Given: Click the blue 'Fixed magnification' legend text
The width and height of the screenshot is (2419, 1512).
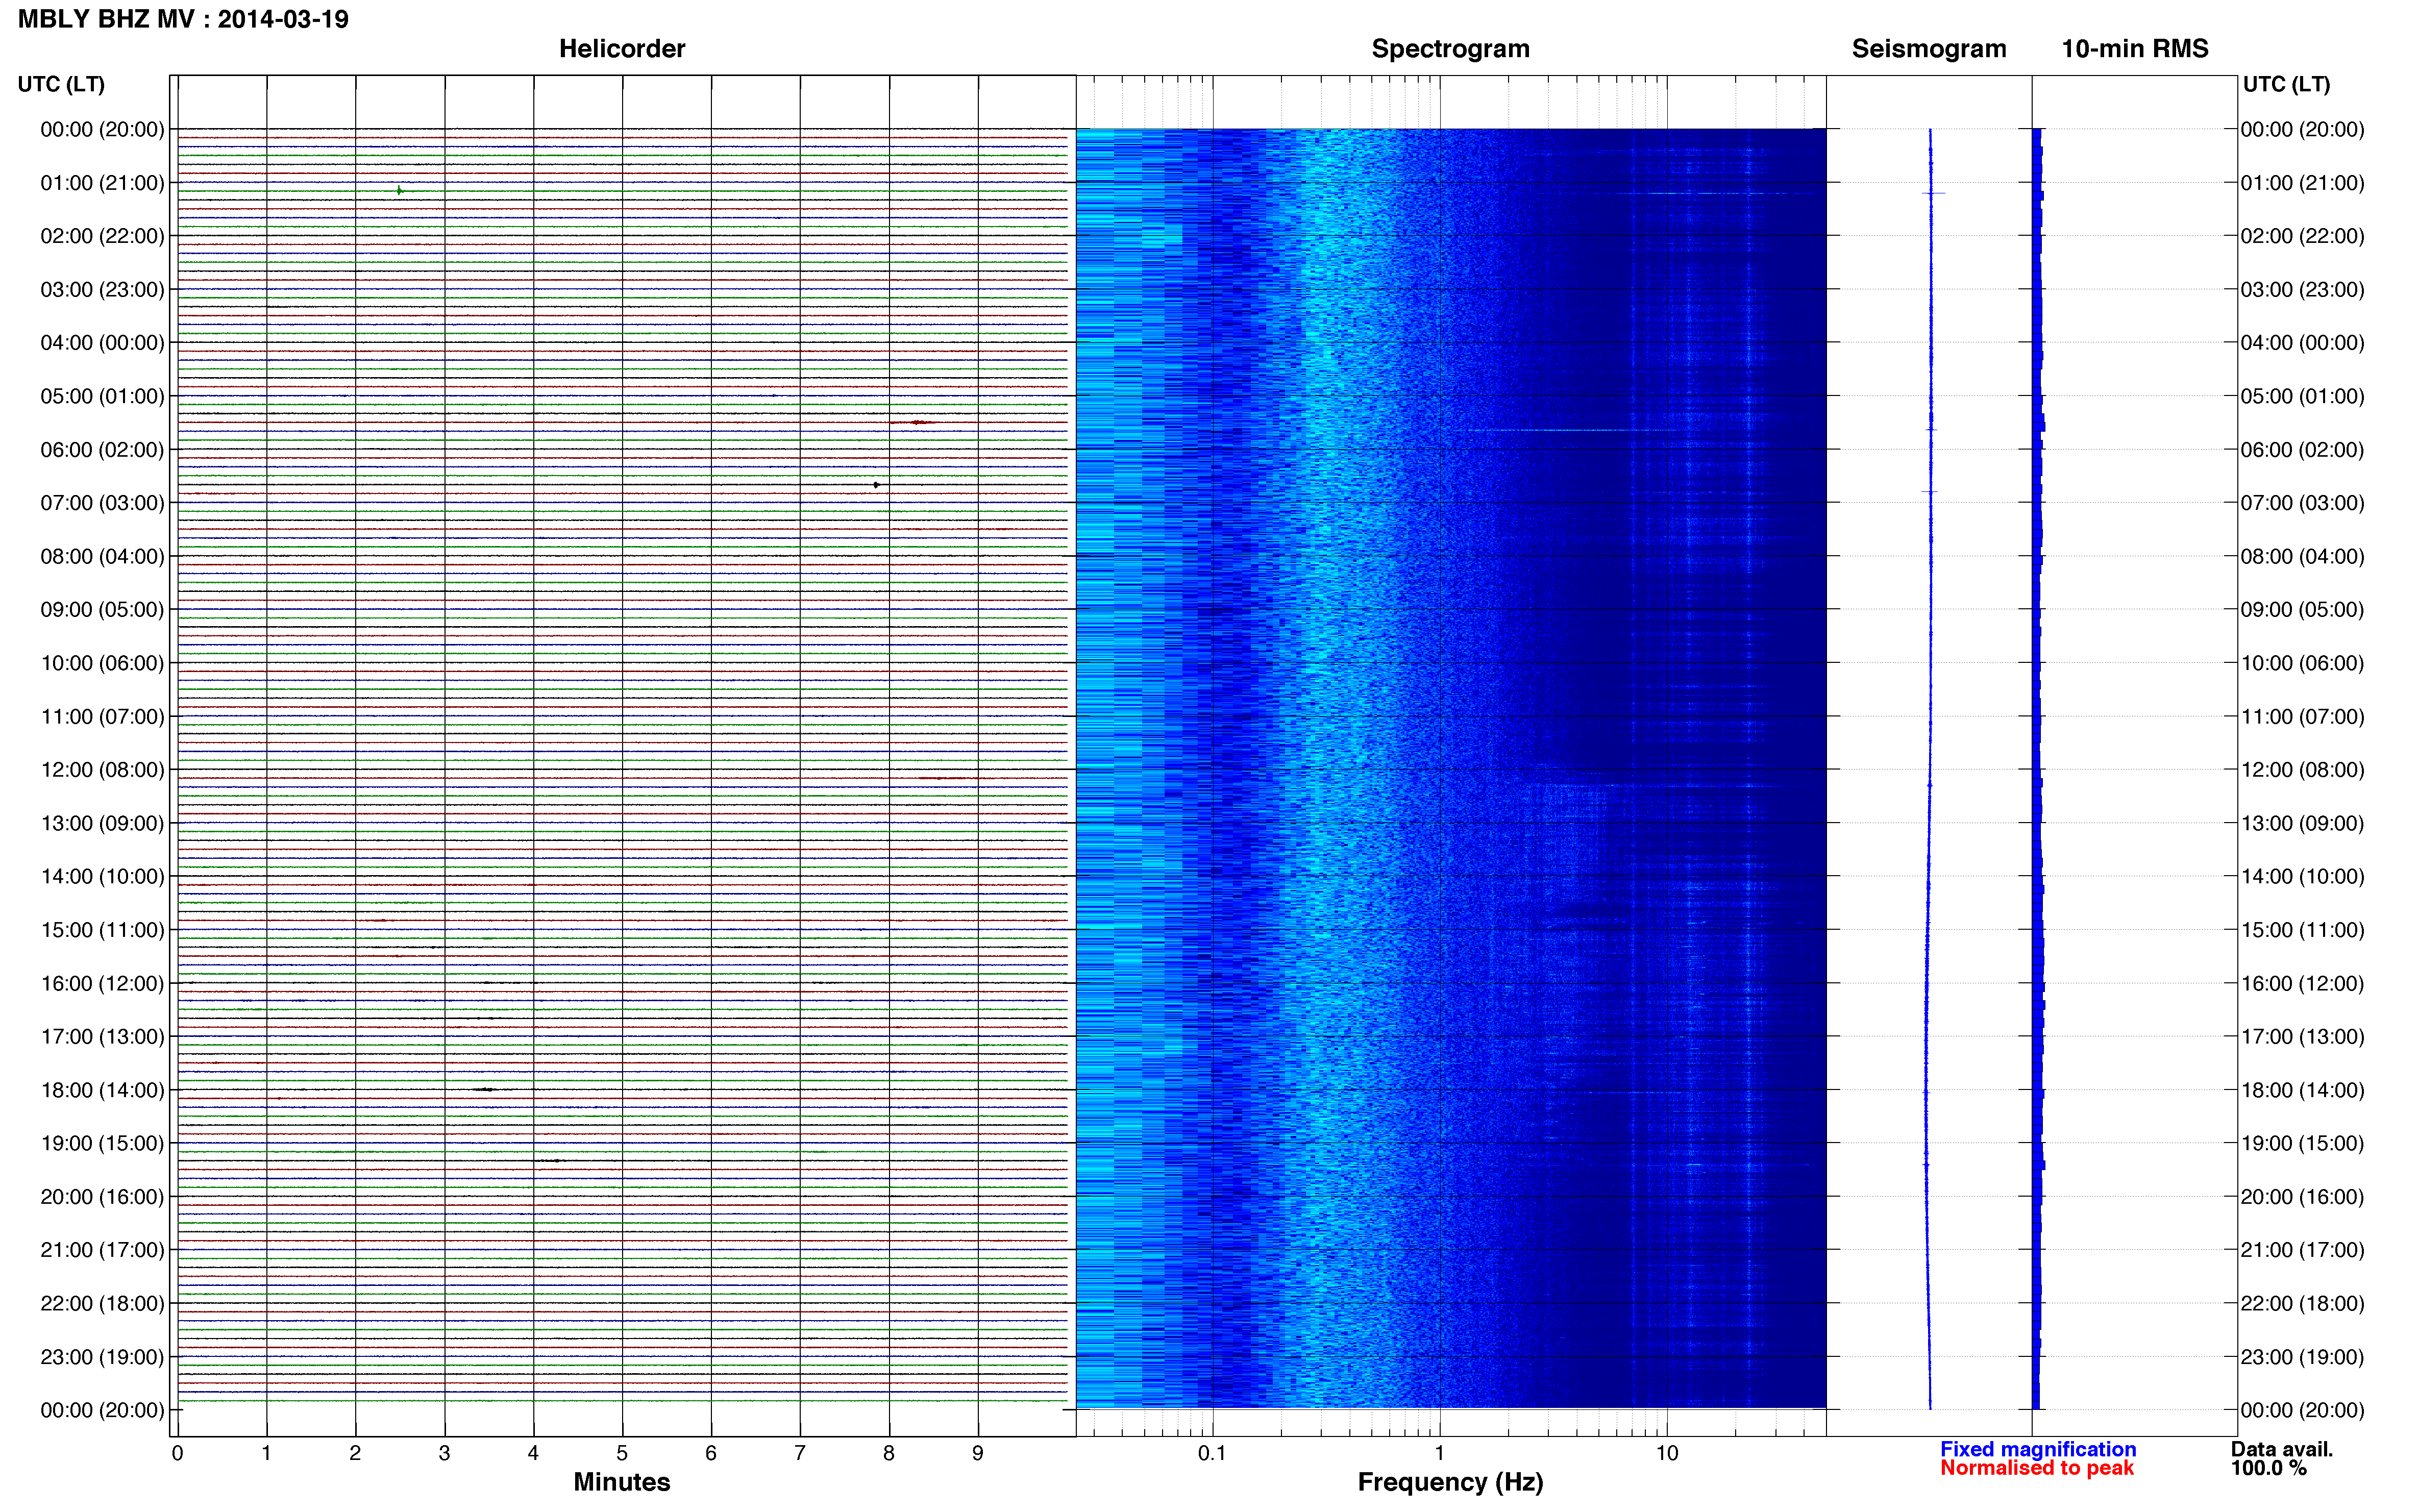Looking at the screenshot, I should pyautogui.click(x=2038, y=1449).
